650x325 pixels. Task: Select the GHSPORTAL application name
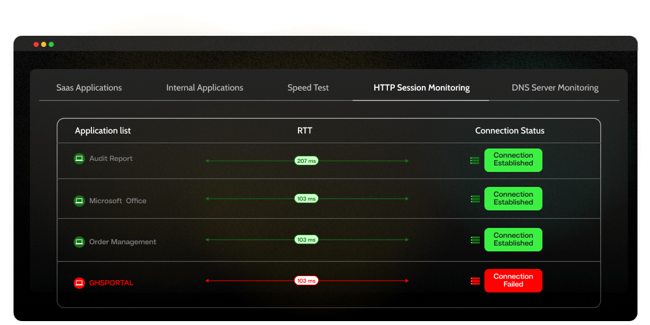click(111, 283)
